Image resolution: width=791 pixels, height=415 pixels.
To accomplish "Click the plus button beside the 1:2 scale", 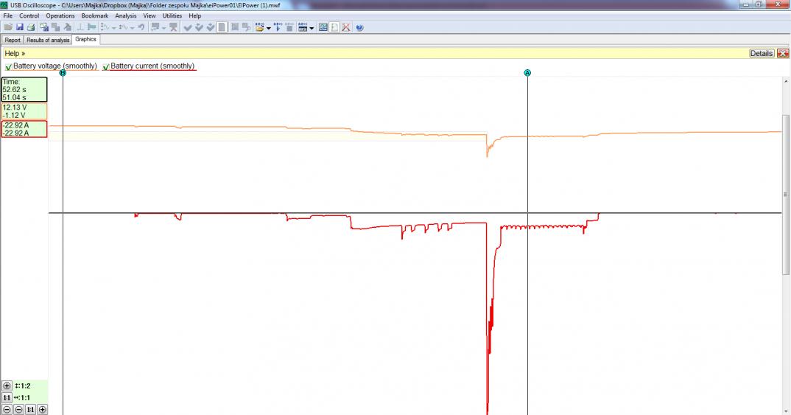I will click(7, 386).
